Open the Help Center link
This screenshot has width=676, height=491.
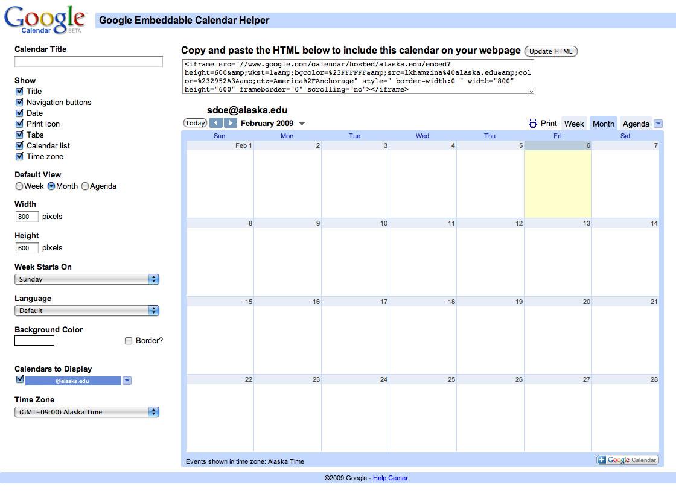390,478
